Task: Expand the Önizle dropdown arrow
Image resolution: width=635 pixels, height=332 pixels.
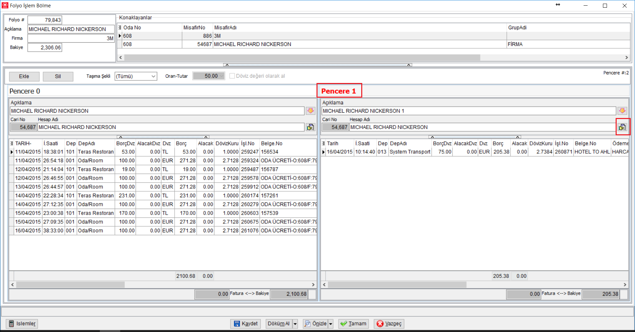Action: tap(331, 324)
